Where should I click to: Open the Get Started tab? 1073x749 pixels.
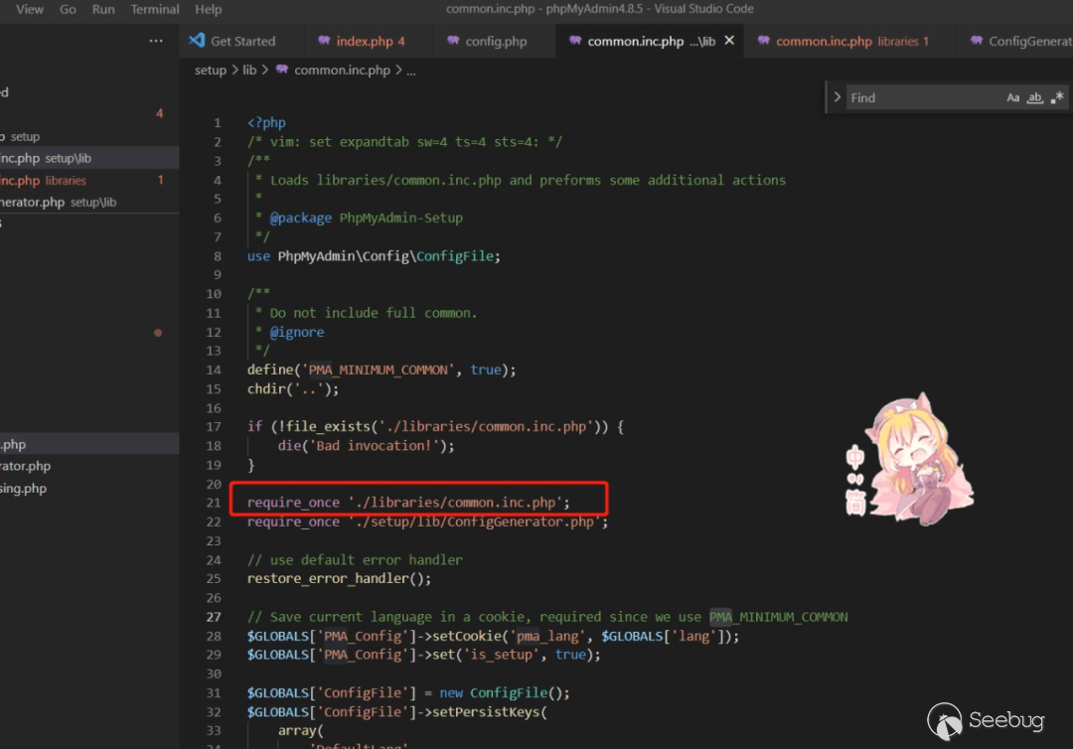[242, 42]
